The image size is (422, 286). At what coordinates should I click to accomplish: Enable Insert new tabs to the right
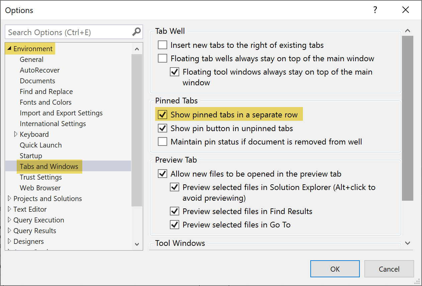[x=163, y=45]
